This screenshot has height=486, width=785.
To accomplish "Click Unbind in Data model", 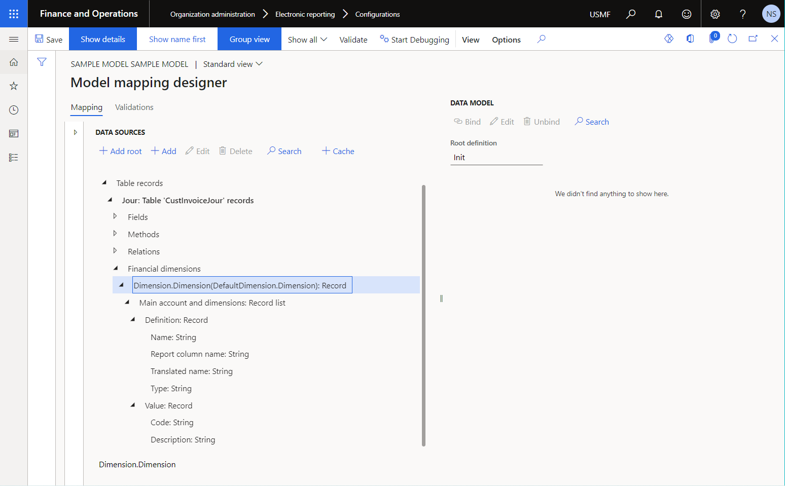I will [x=542, y=122].
